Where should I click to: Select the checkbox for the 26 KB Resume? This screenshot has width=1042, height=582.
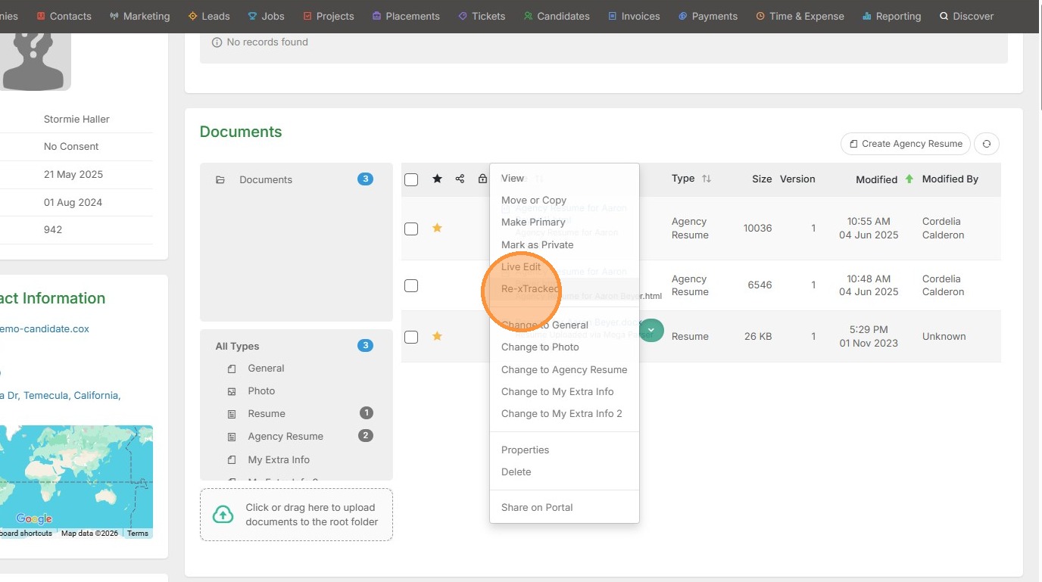pos(411,337)
